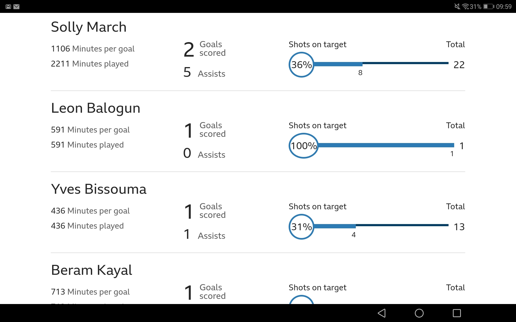Tap Yves Bissouma's 31% shots circle
The width and height of the screenshot is (516, 322).
(x=302, y=227)
